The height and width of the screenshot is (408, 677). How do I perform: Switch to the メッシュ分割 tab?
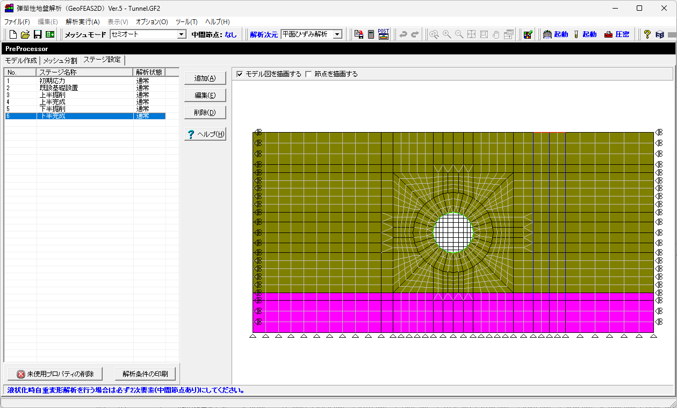[x=60, y=60]
